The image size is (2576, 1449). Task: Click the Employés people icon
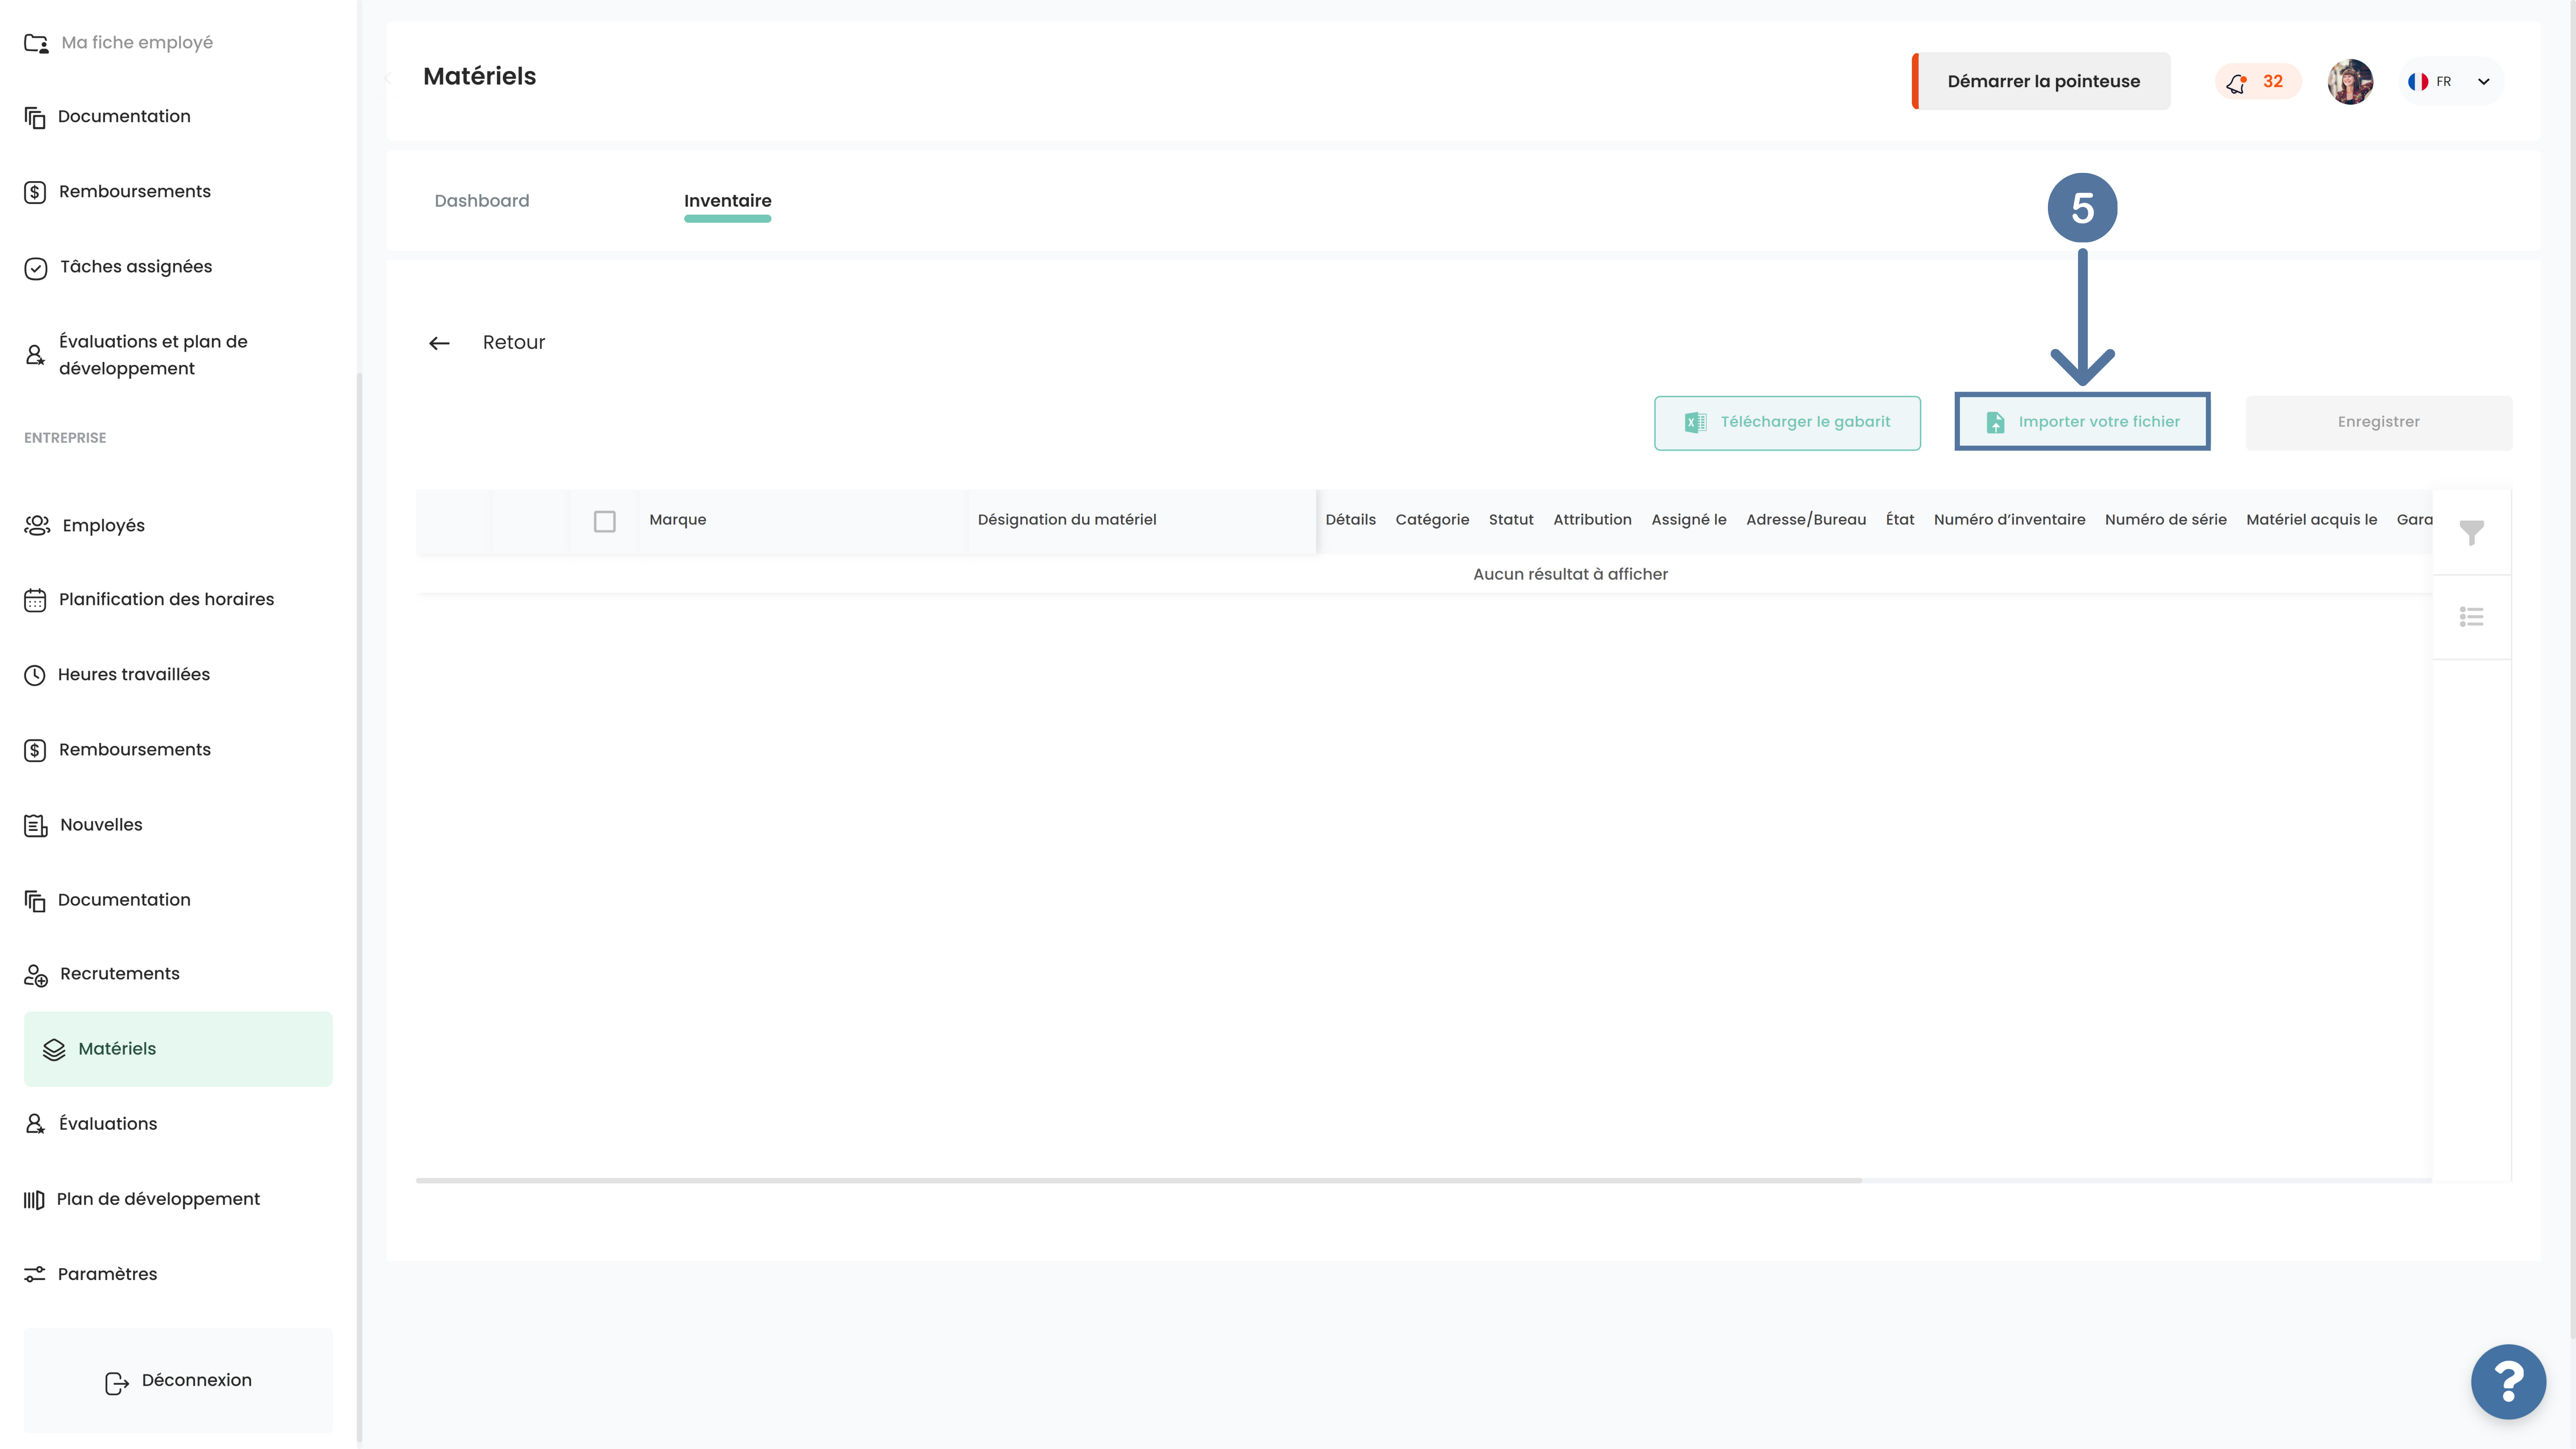[37, 525]
